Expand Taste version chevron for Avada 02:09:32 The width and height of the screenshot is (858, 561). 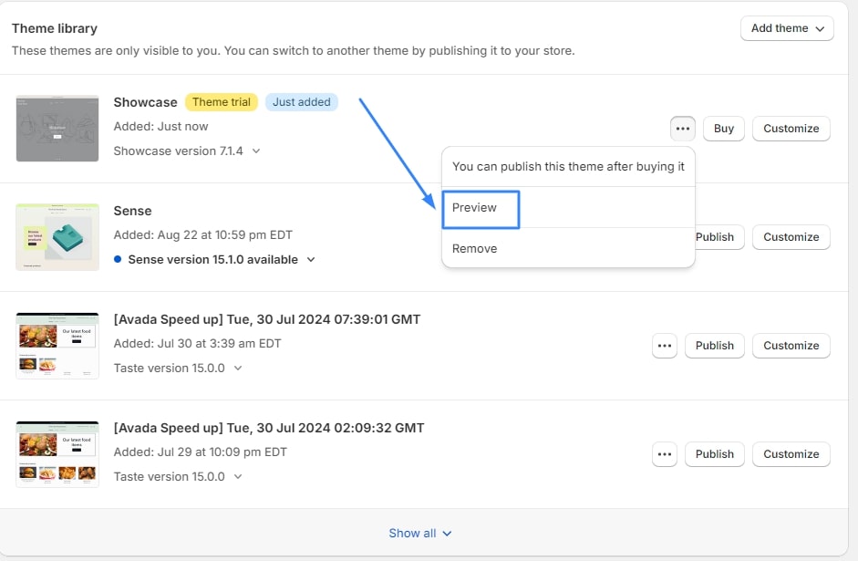pyautogui.click(x=238, y=477)
